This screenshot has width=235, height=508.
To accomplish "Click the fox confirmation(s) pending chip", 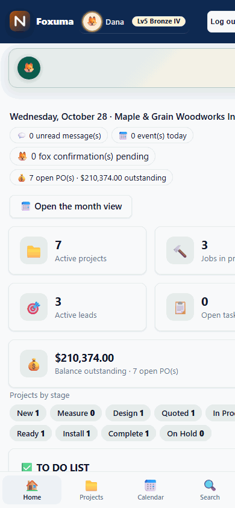I will pyautogui.click(x=83, y=156).
